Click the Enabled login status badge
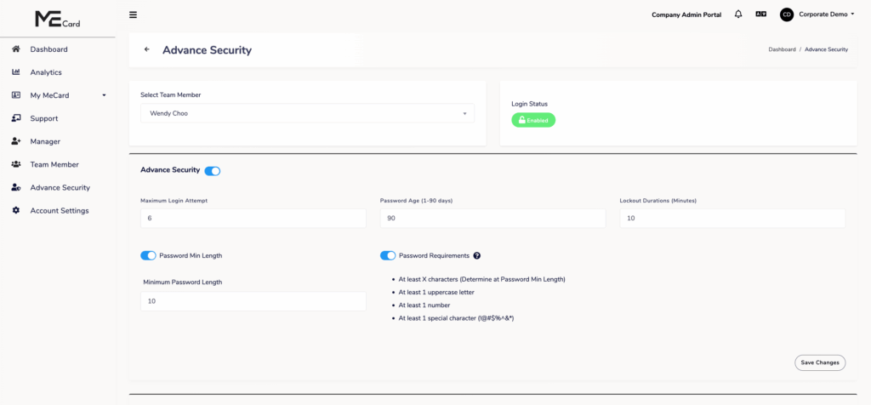871x405 pixels. tap(533, 120)
